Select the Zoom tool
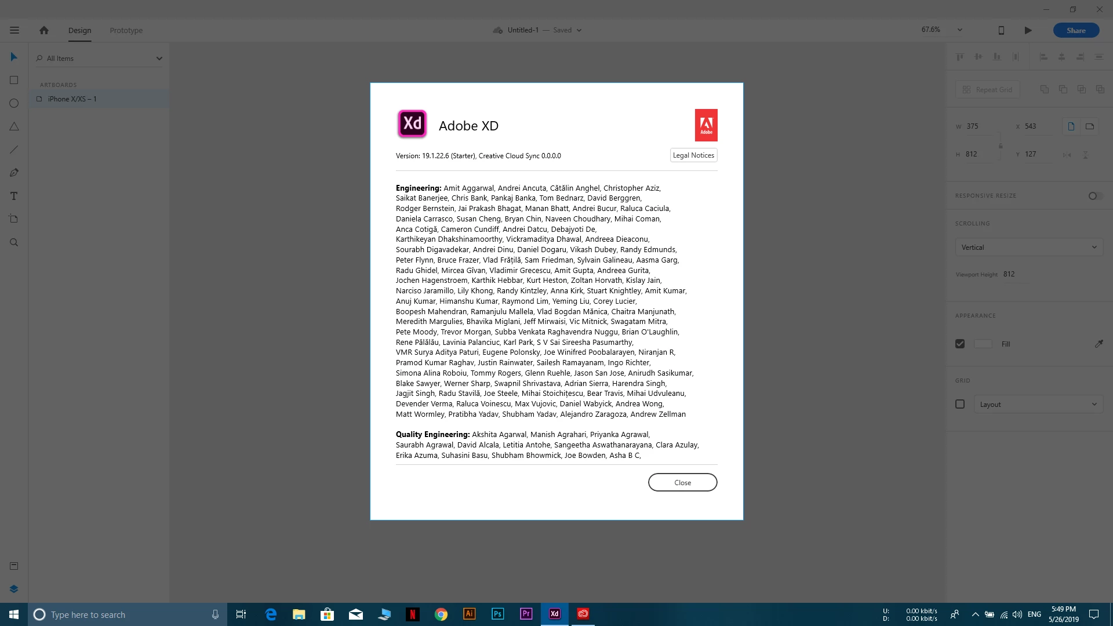1113x626 pixels. [x=14, y=242]
